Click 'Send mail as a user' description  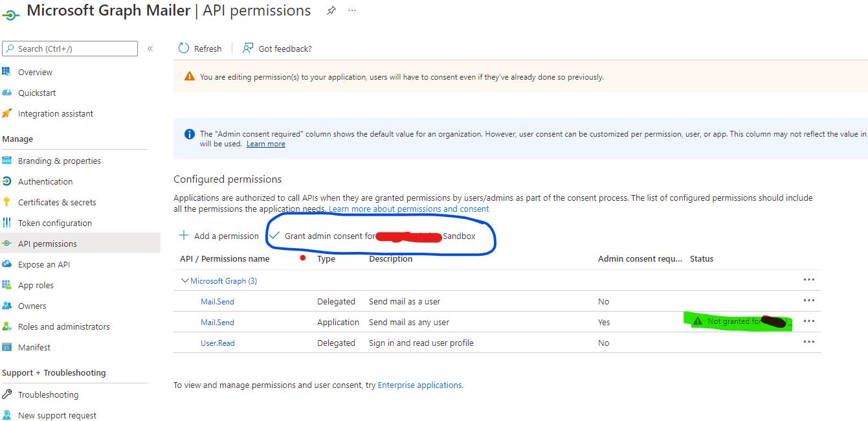[x=405, y=301]
